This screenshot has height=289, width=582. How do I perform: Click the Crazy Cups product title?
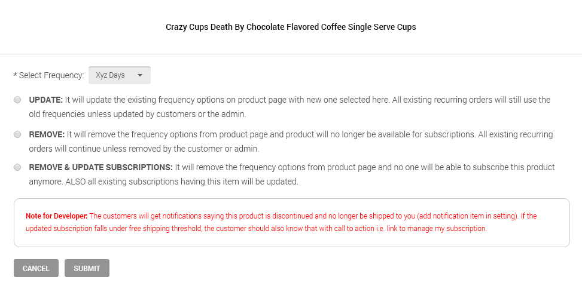(x=291, y=27)
